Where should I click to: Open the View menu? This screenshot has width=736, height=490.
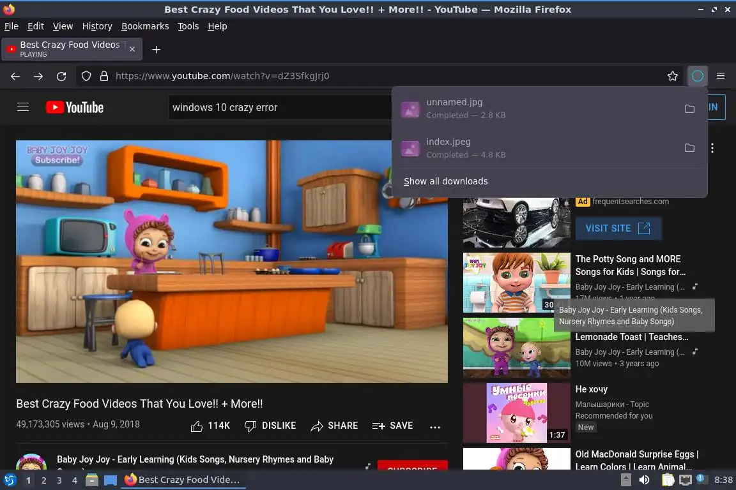(x=63, y=26)
